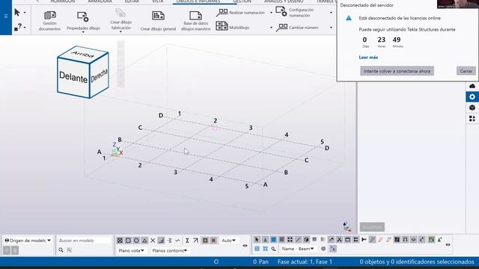Open the Plano vista dropdown
This screenshot has height=269, width=479.
(131, 250)
